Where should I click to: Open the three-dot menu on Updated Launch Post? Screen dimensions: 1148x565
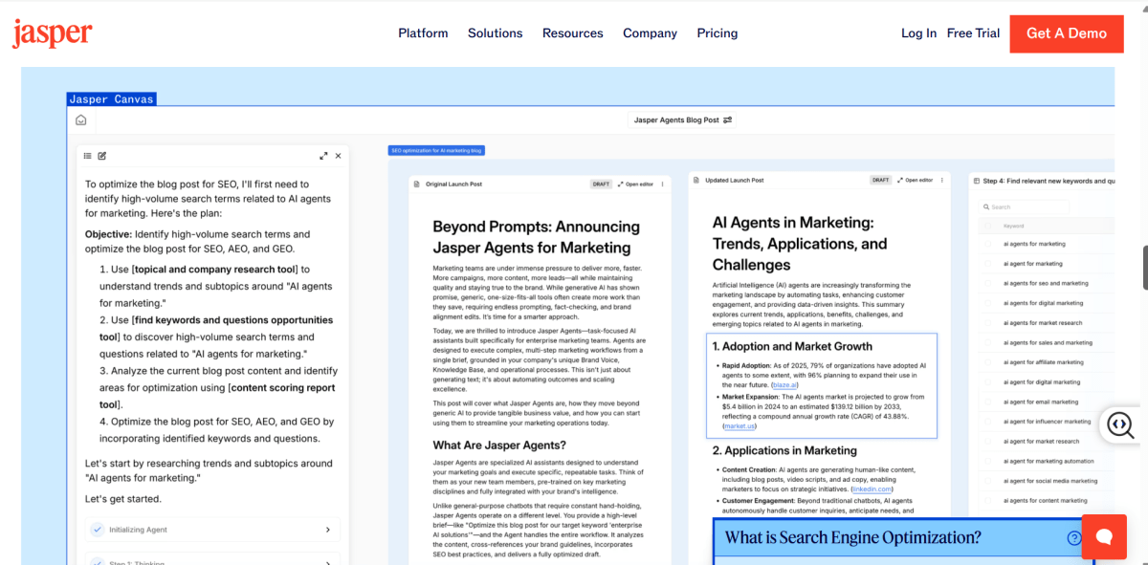943,180
